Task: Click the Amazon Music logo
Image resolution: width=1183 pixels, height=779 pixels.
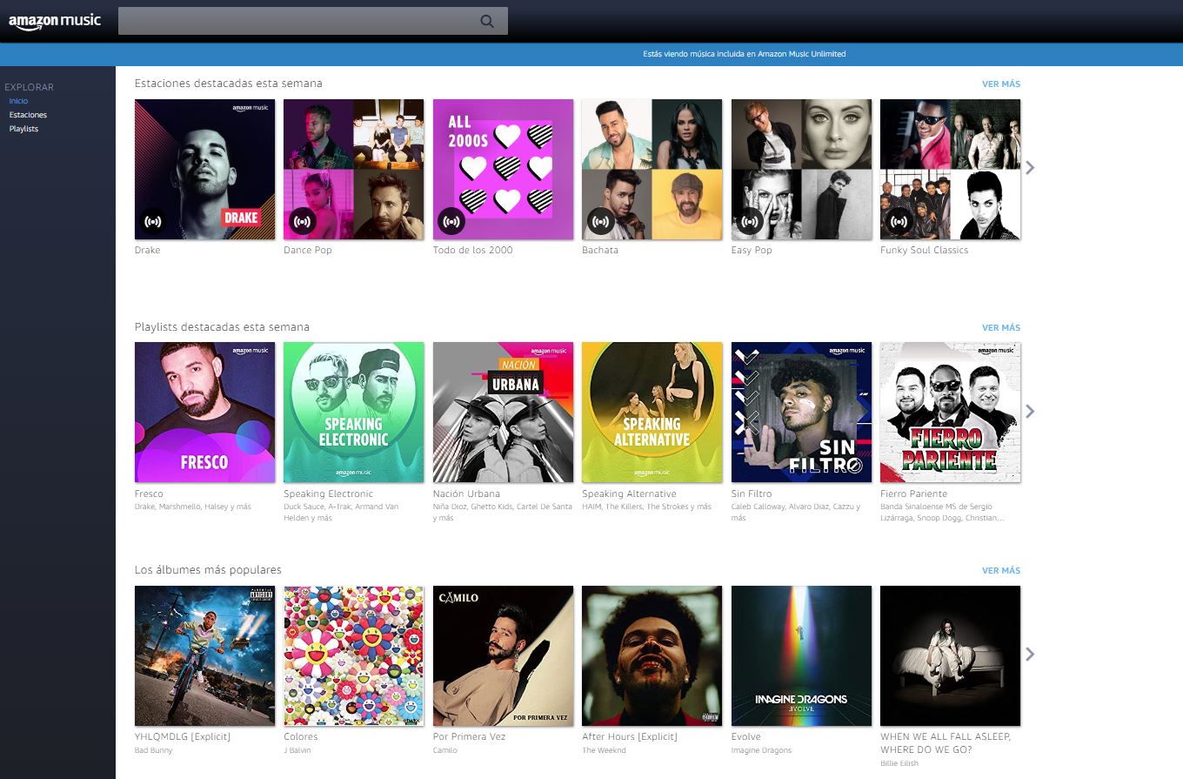Action: point(55,21)
